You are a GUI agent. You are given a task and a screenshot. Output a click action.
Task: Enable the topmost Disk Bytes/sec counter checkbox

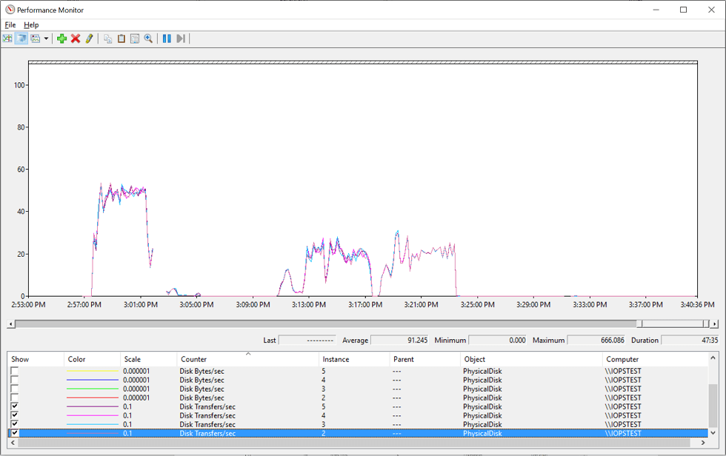[x=13, y=371]
